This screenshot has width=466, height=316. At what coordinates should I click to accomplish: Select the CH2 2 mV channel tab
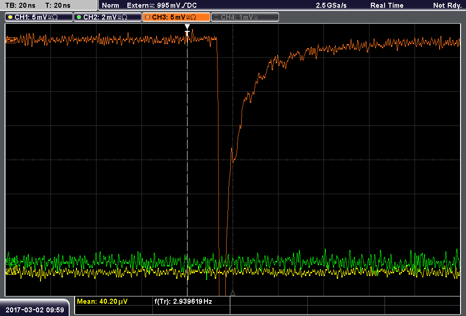tap(107, 17)
